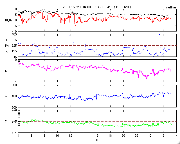Click the plot title containing DSCOVR date range

97,7
